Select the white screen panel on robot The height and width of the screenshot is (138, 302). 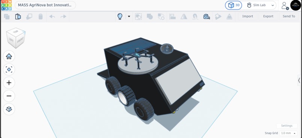179,81
